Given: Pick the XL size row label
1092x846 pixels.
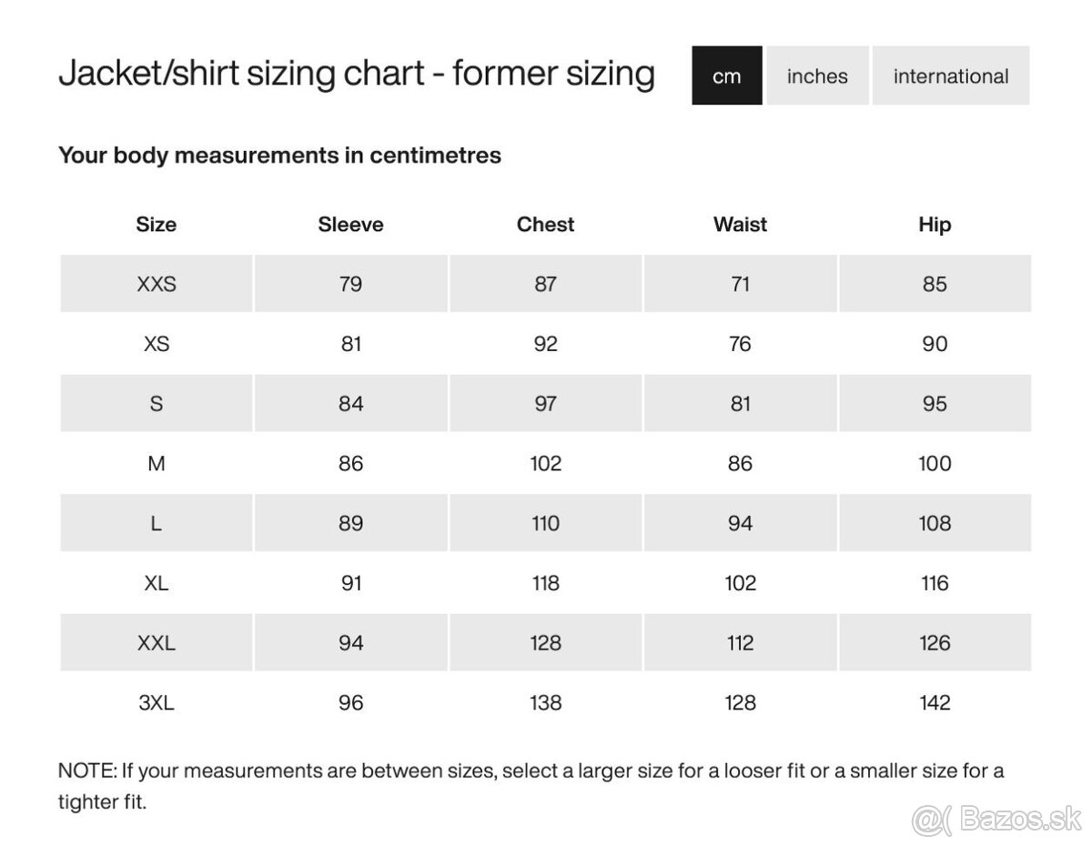Looking at the screenshot, I should (x=157, y=583).
